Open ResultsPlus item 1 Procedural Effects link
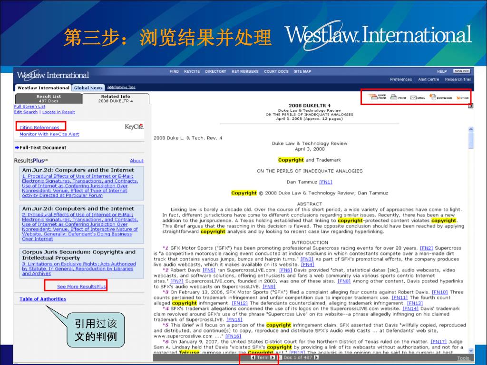The width and height of the screenshot is (487, 365). tap(80, 186)
